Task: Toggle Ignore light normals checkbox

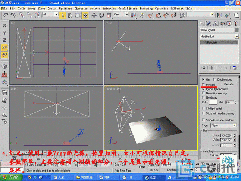Action: click(203, 89)
